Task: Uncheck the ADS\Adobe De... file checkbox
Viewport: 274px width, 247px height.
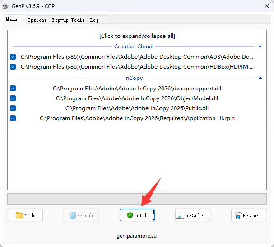Action: tap(13, 56)
